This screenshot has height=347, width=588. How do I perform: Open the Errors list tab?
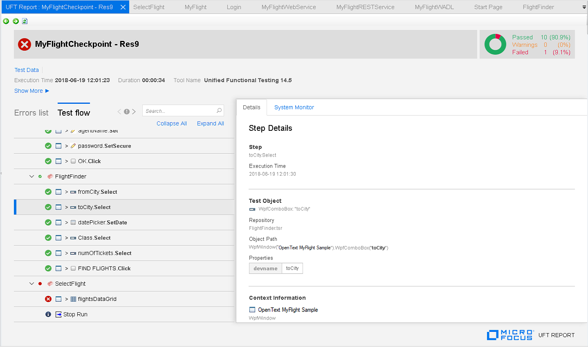click(x=31, y=113)
